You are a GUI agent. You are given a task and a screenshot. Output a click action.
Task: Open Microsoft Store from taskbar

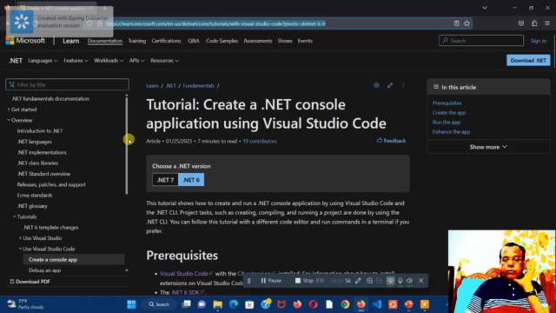point(249,304)
